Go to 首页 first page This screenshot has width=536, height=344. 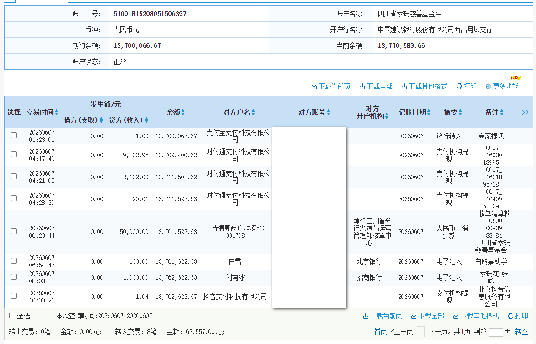coord(381,332)
